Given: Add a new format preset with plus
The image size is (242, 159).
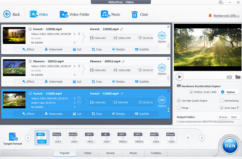Looking at the screenshot, I should (x=188, y=138).
